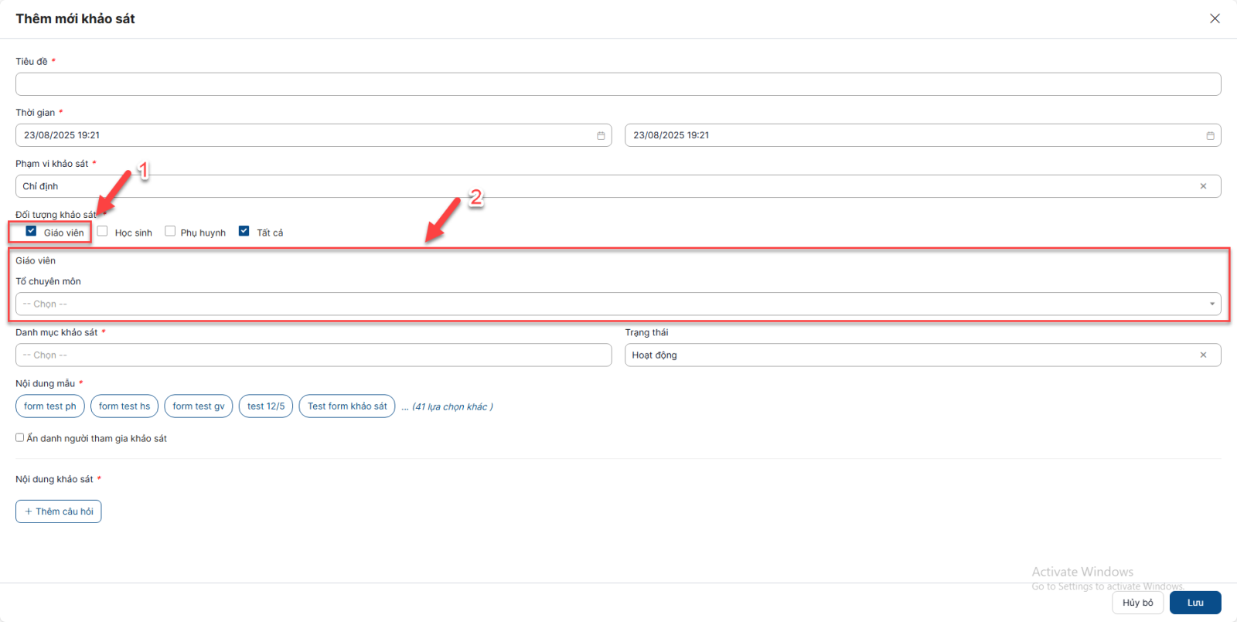Screen dimensions: 1237x622
Task: Select the form test ph template
Action: click(x=50, y=406)
